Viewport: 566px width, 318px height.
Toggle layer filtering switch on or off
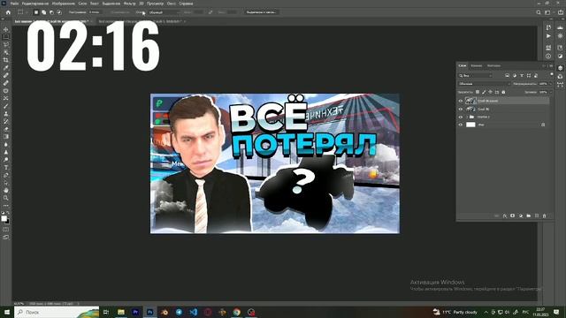click(551, 74)
